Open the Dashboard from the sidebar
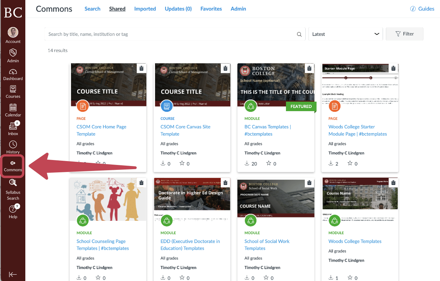Screen dimensions: 440x281 click(13, 74)
